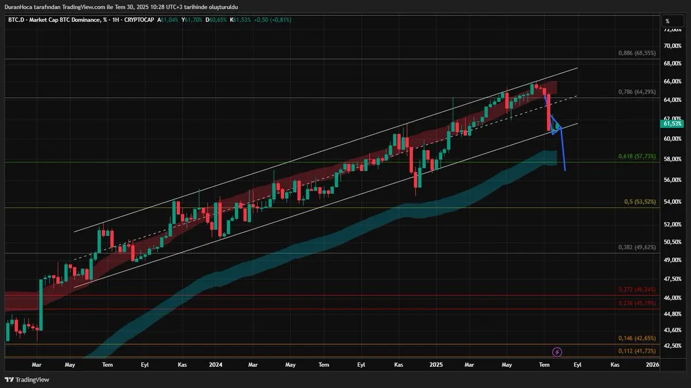This screenshot has width=691, height=388.
Task: Click the Fibonacci label 0,5 (53,52%)
Action: point(640,201)
